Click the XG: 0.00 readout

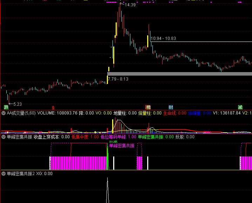coord(45,174)
